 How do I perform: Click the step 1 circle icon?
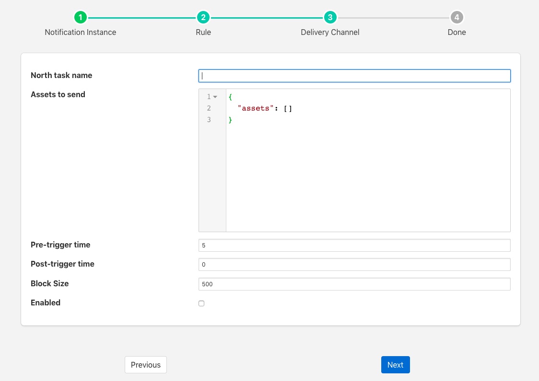click(x=81, y=18)
